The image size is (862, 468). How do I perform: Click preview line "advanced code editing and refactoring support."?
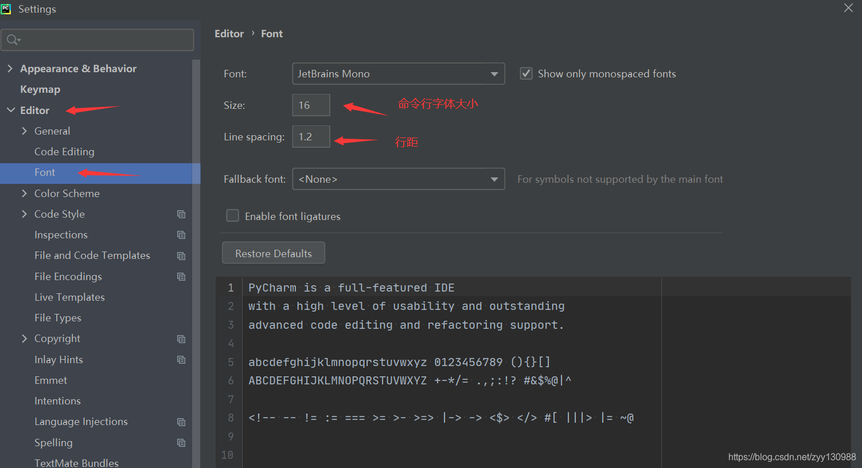coord(406,325)
